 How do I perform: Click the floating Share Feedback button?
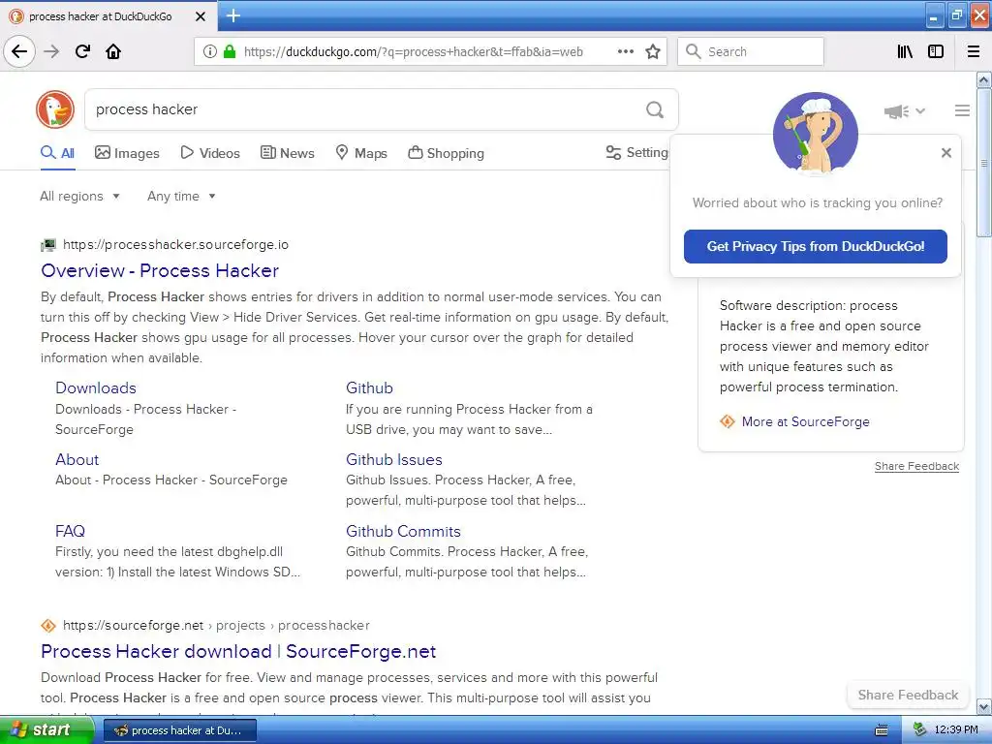907,695
